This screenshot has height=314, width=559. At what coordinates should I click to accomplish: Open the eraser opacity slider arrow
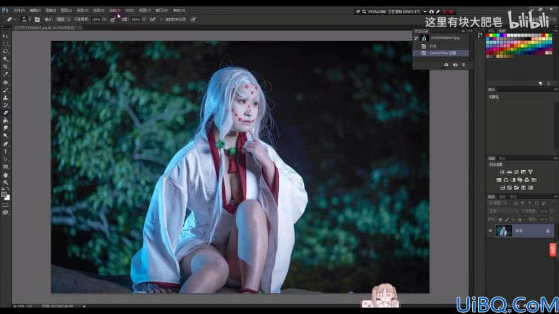(x=104, y=19)
